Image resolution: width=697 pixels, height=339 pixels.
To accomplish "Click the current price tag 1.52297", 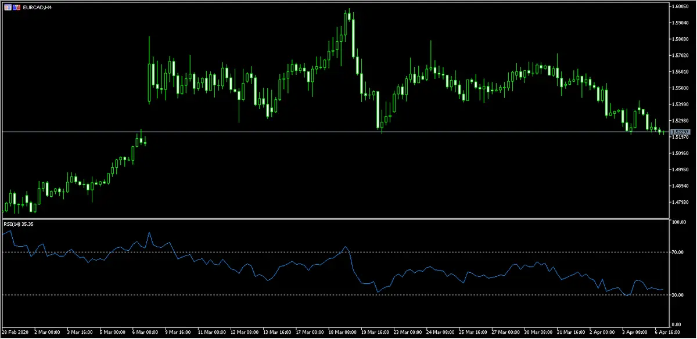I will click(x=678, y=132).
